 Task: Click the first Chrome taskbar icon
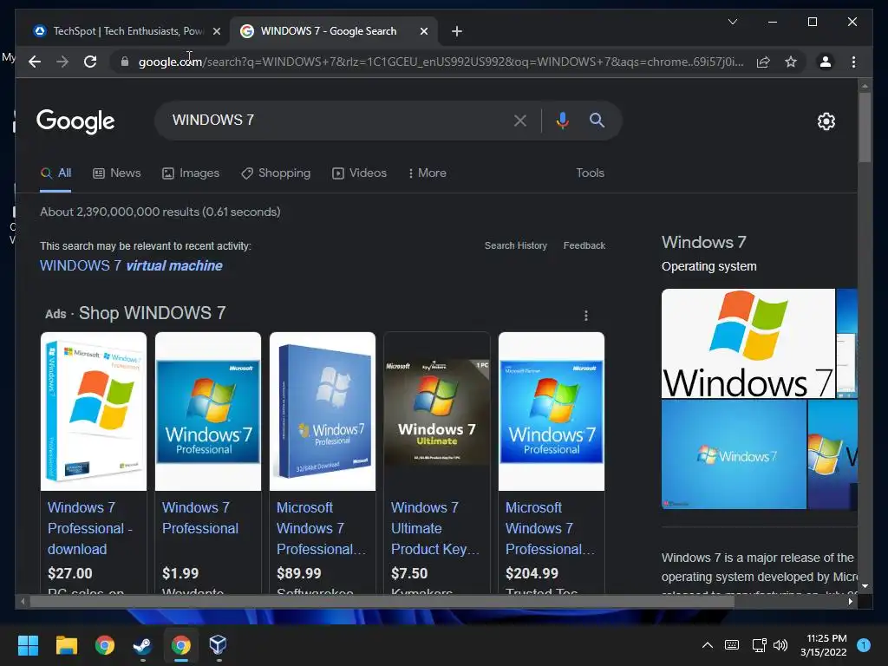104,645
